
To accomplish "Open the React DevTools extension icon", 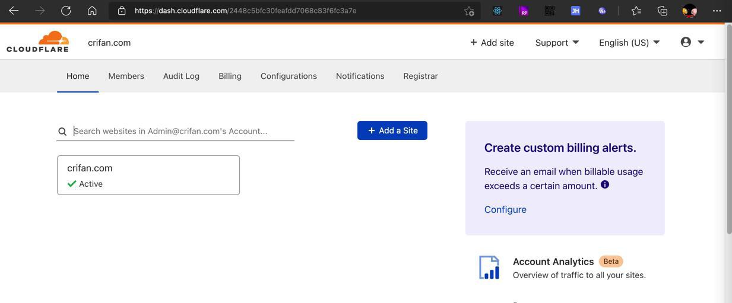I will [x=497, y=11].
